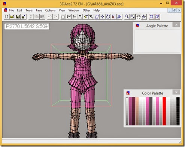
Task: Paste using the clipboard toolbar icon
Action: pyautogui.click(x=42, y=16)
